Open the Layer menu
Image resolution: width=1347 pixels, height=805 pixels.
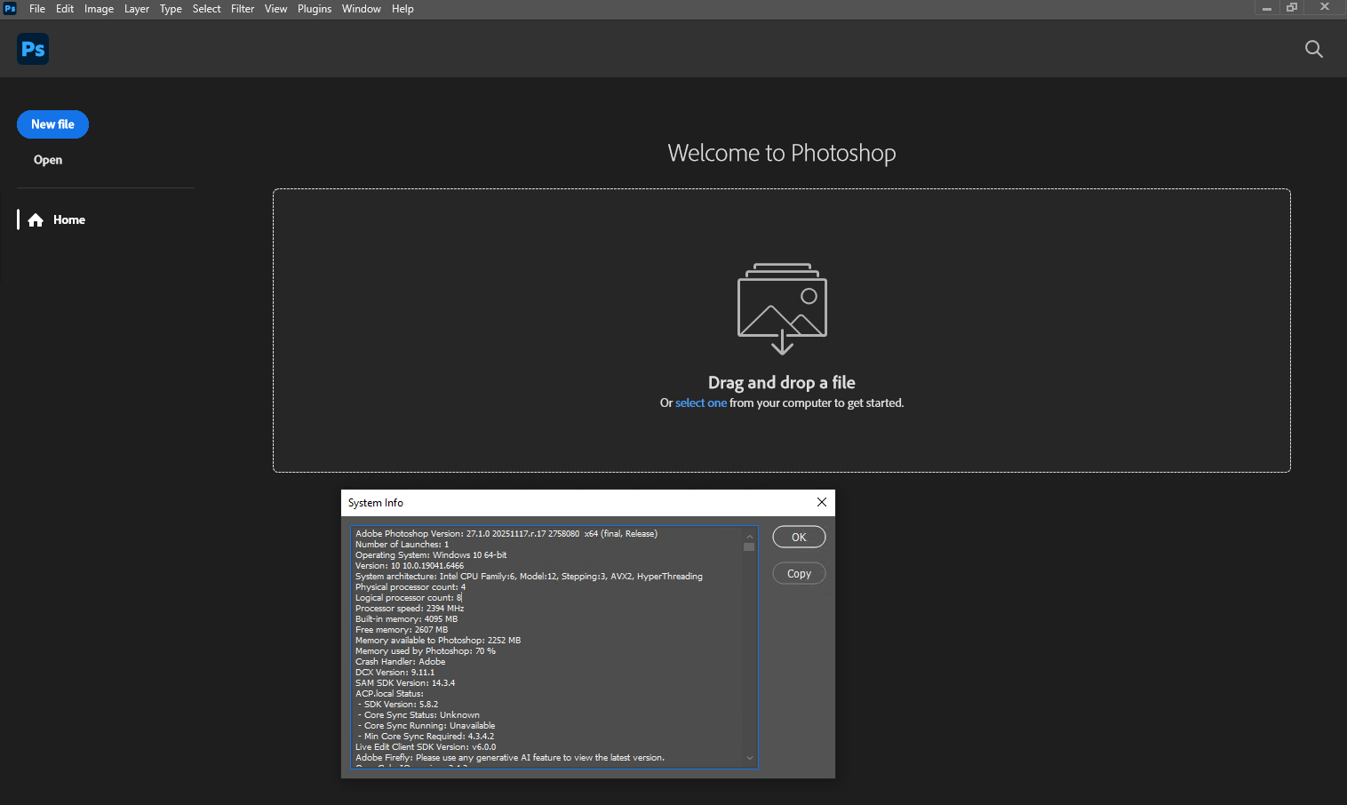(x=137, y=9)
